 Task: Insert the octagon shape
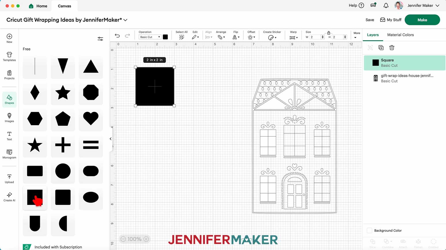point(91,92)
